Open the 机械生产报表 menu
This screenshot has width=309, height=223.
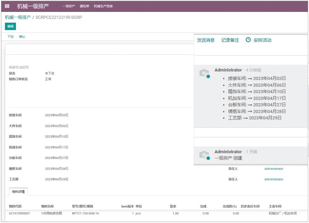pyautogui.click(x=103, y=6)
